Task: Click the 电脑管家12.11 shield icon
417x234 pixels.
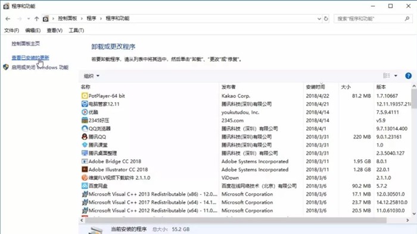Action: pos(85,104)
